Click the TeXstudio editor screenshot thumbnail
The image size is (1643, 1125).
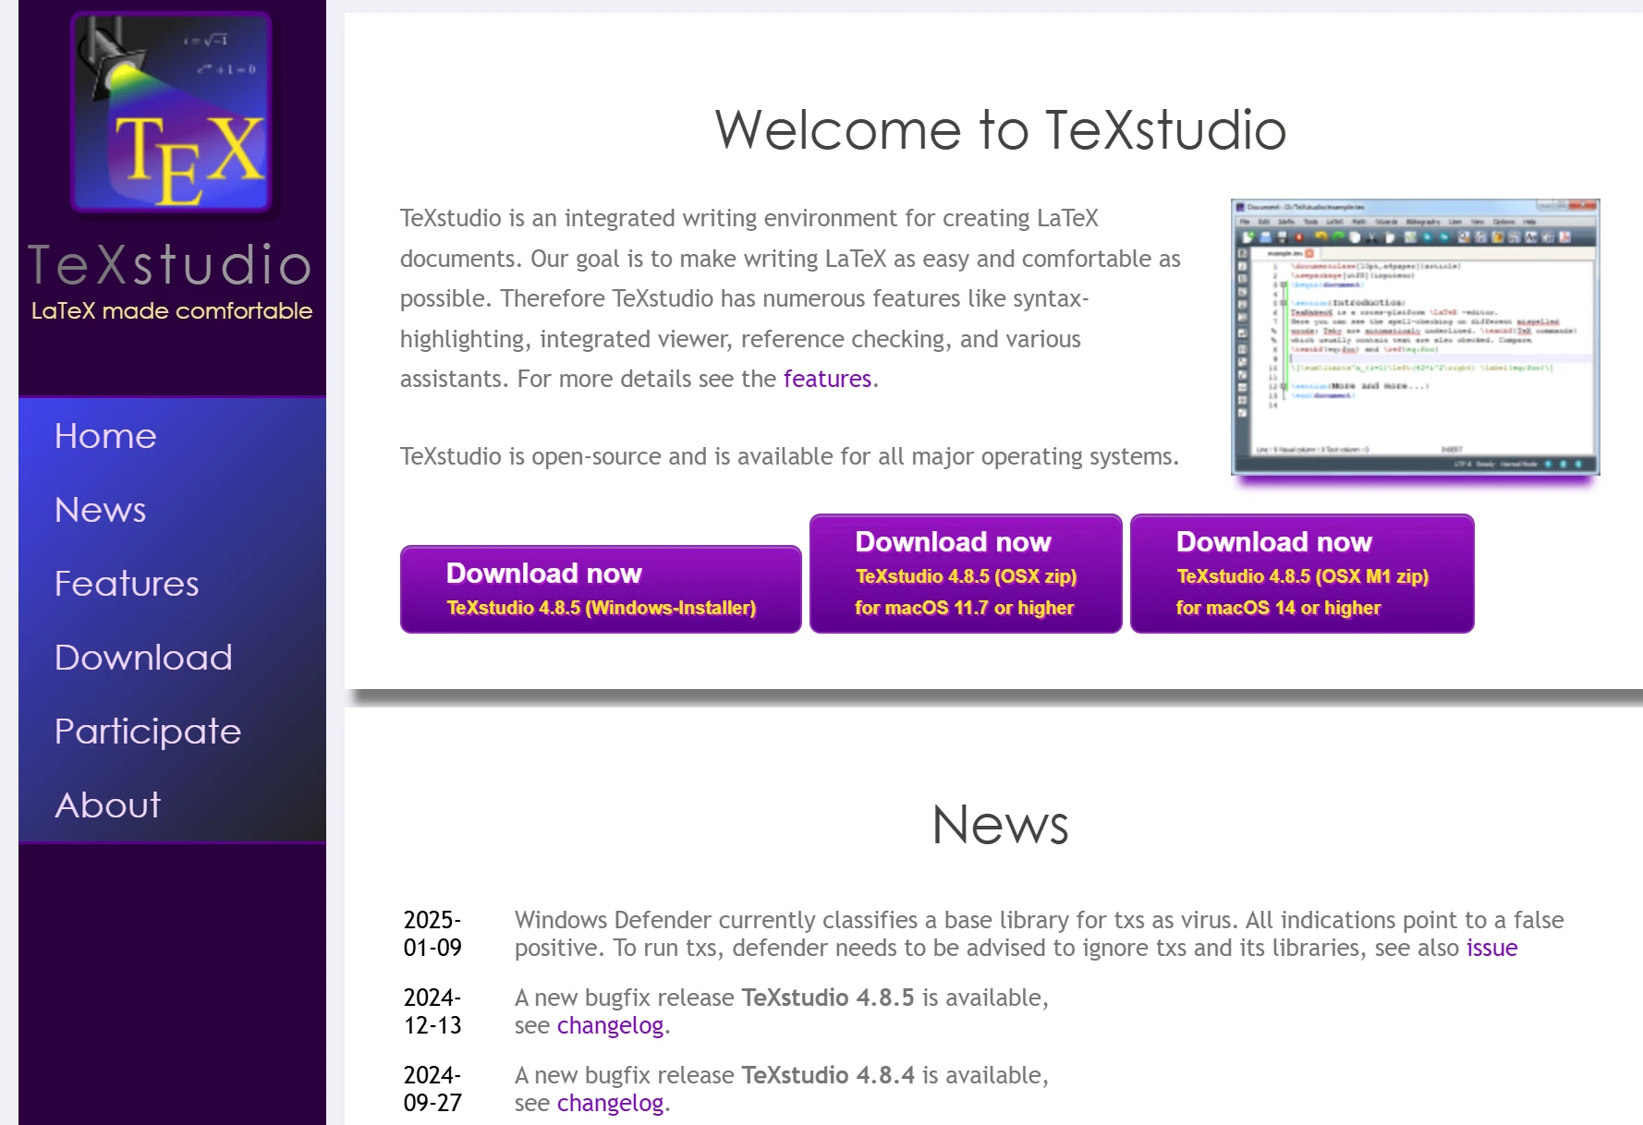click(x=1414, y=337)
